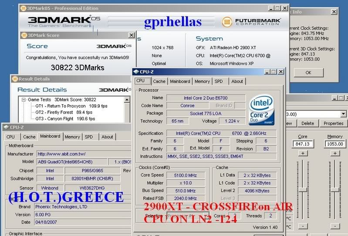Click 3DMark Score window title icon
This screenshot has height=236, width=348.
coord(24,35)
